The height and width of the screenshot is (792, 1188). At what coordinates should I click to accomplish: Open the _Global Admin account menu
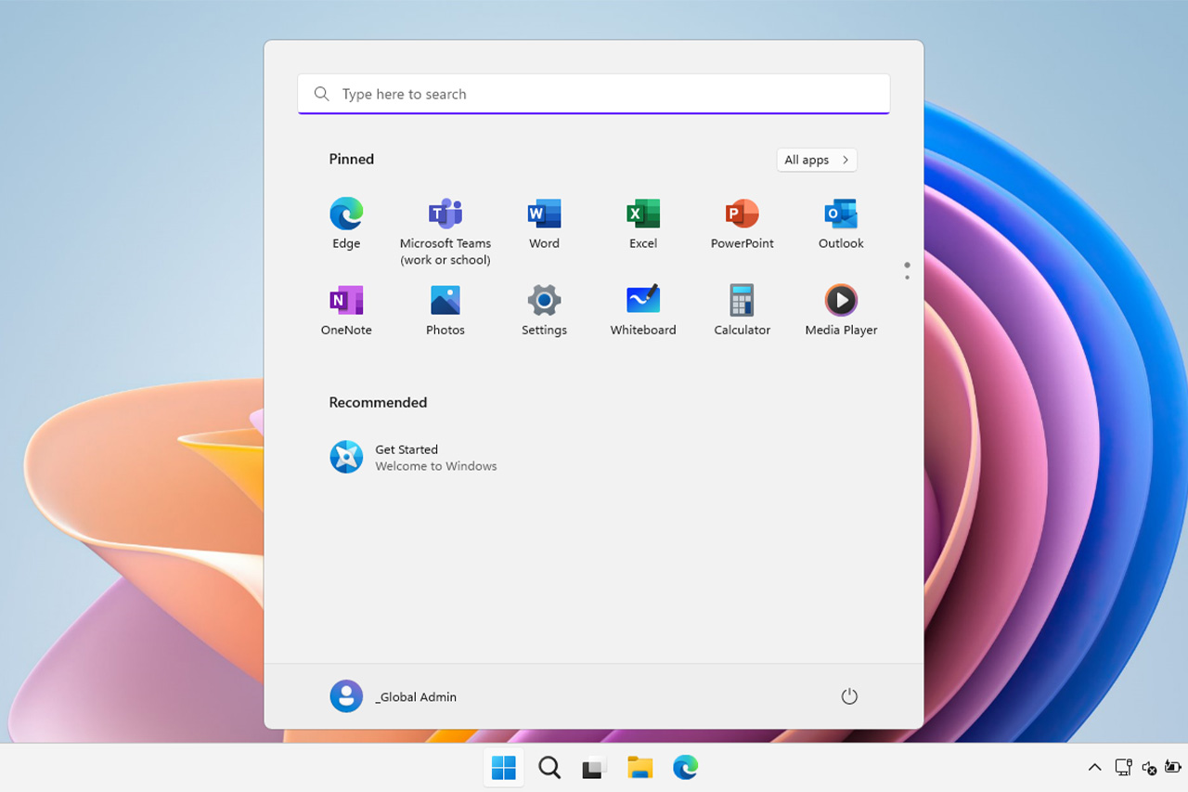pyautogui.click(x=394, y=696)
